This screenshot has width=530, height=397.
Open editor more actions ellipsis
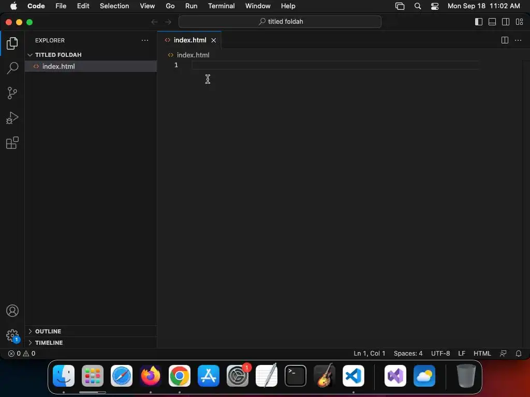518,40
